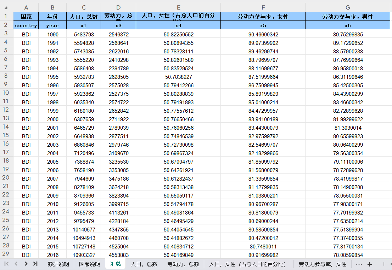Click population cell 10149577
Screen dimensions: 392x270
[84, 229]
